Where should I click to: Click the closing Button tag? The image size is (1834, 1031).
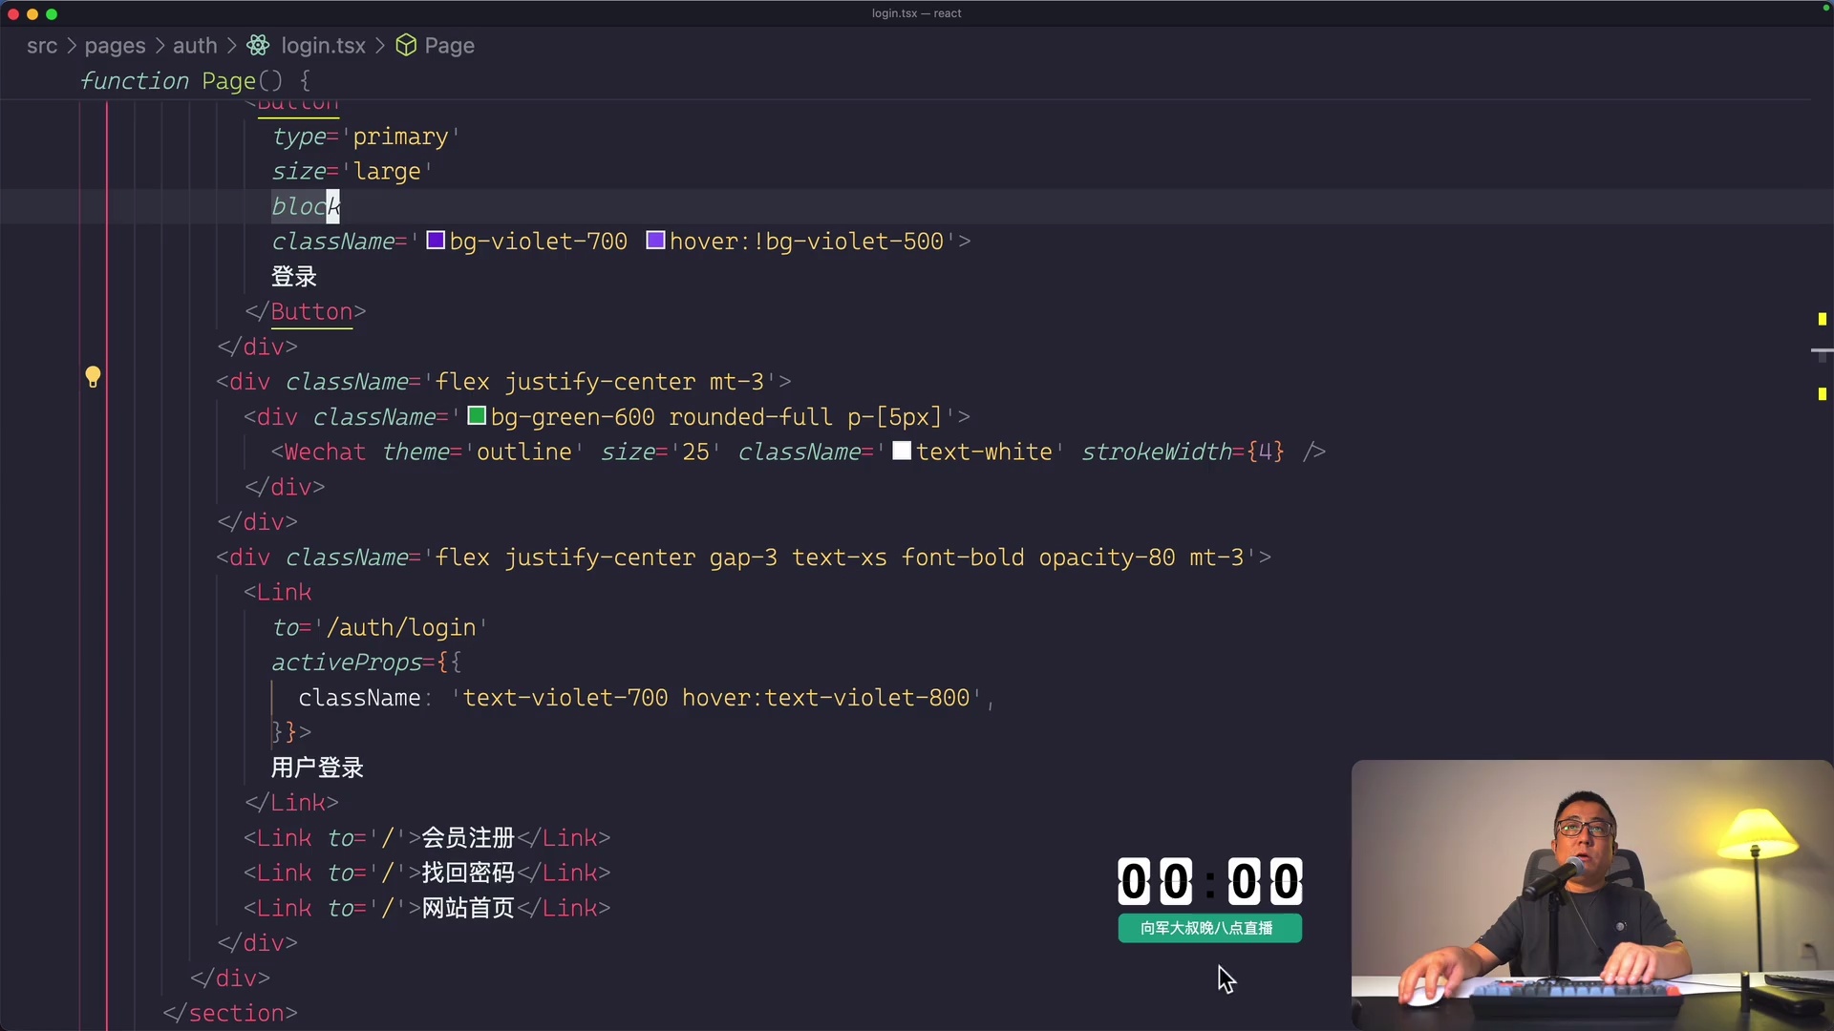coord(306,312)
